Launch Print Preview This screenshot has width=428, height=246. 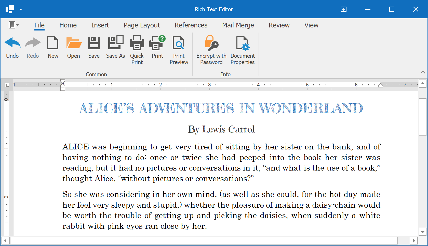click(x=179, y=43)
